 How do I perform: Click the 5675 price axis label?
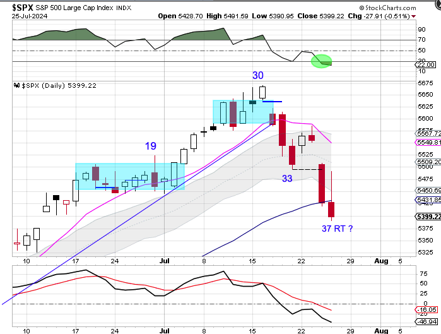[x=425, y=83]
